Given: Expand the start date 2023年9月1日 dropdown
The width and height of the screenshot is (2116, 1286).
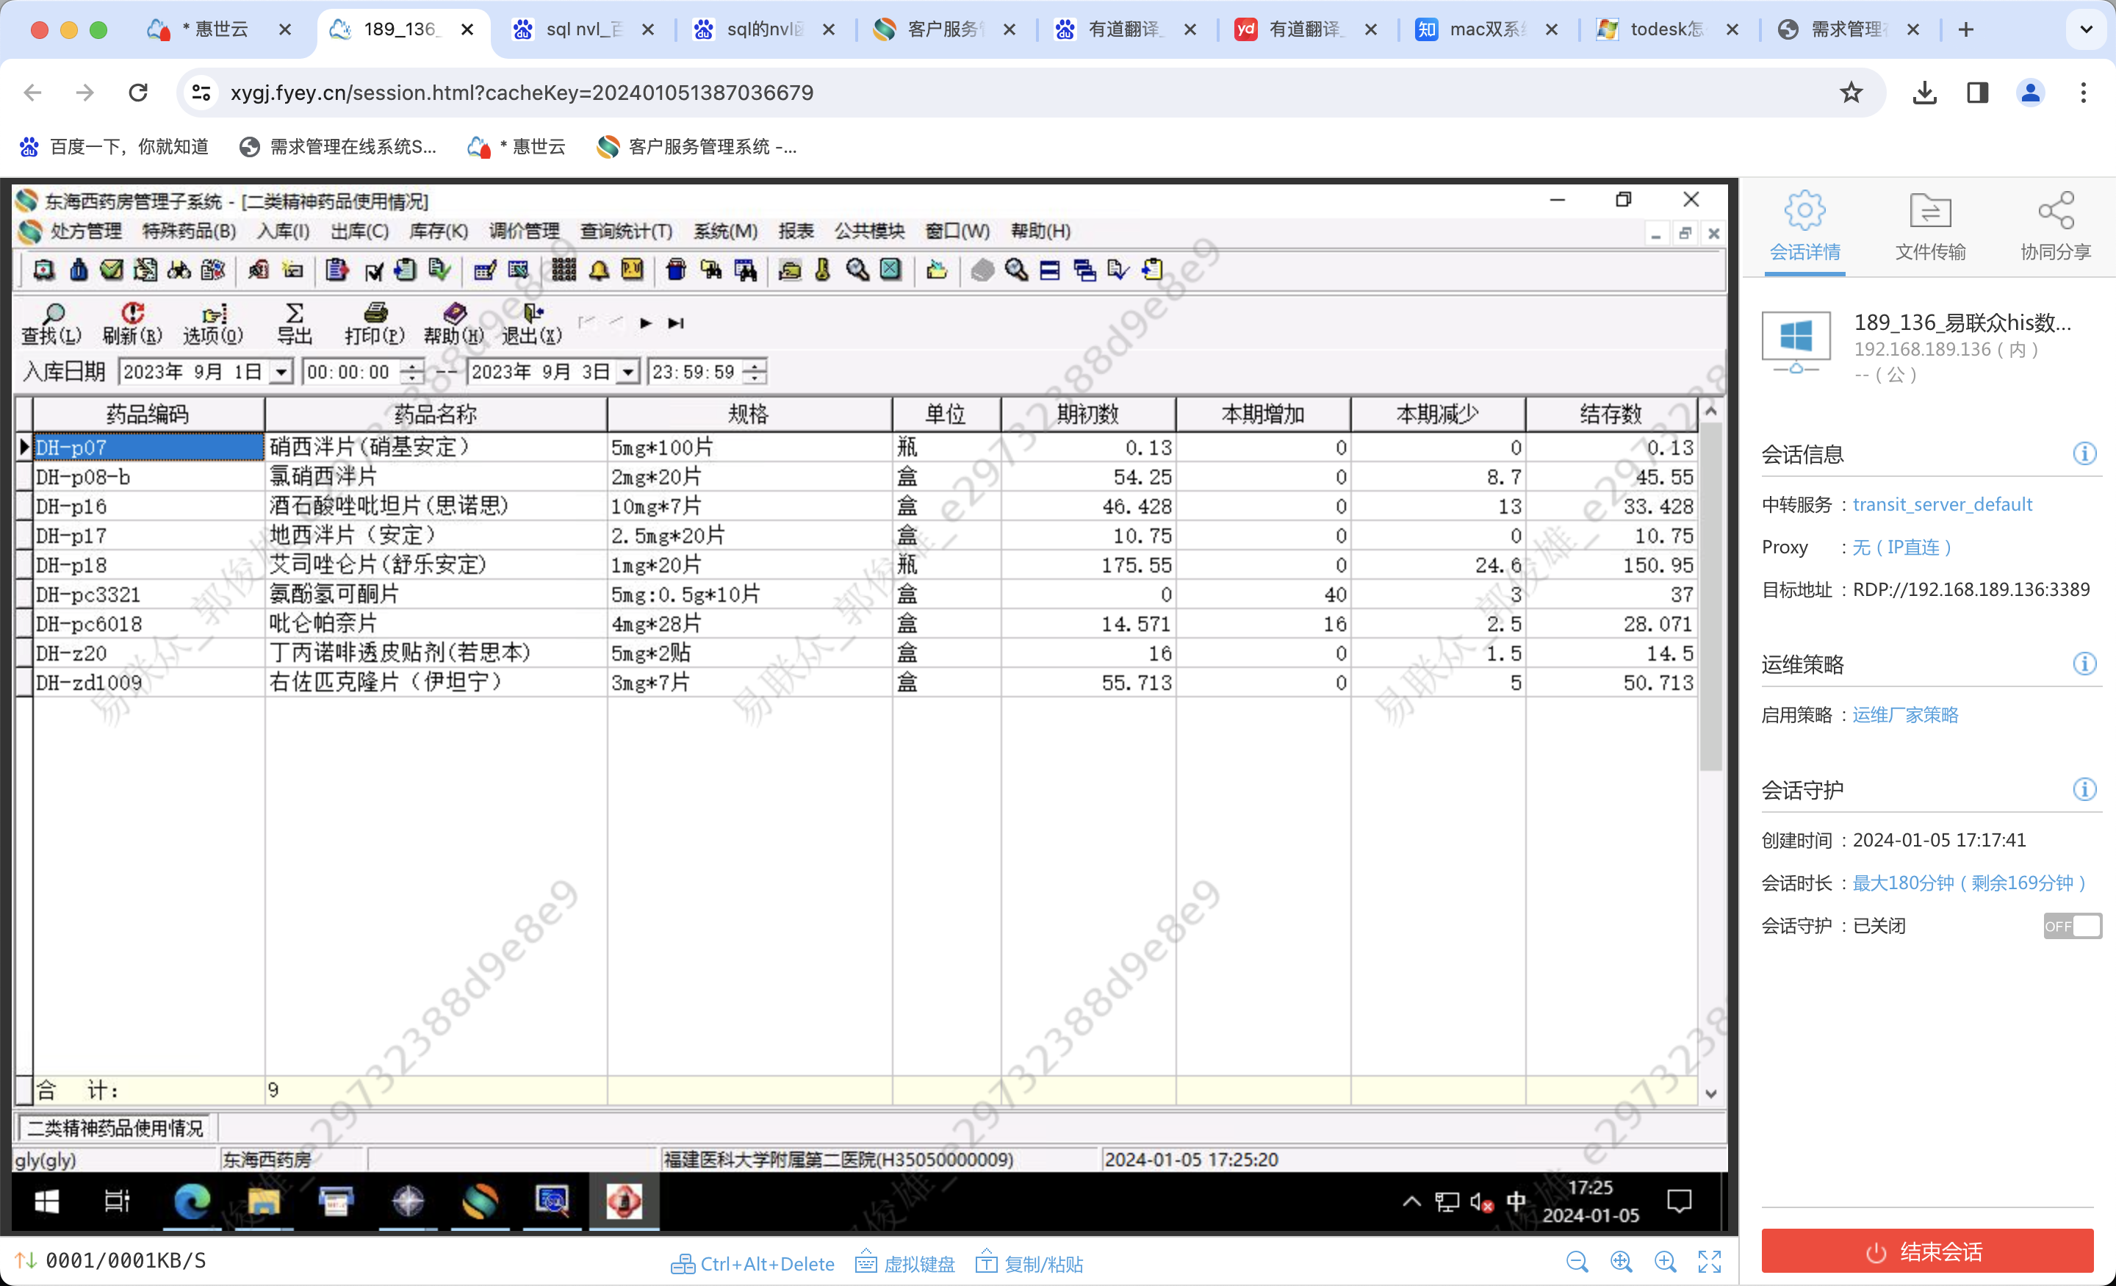Looking at the screenshot, I should pos(281,372).
